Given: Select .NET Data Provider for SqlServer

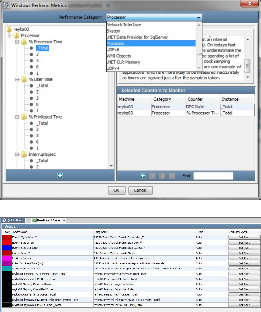Looking at the screenshot, I should pos(151,37).
